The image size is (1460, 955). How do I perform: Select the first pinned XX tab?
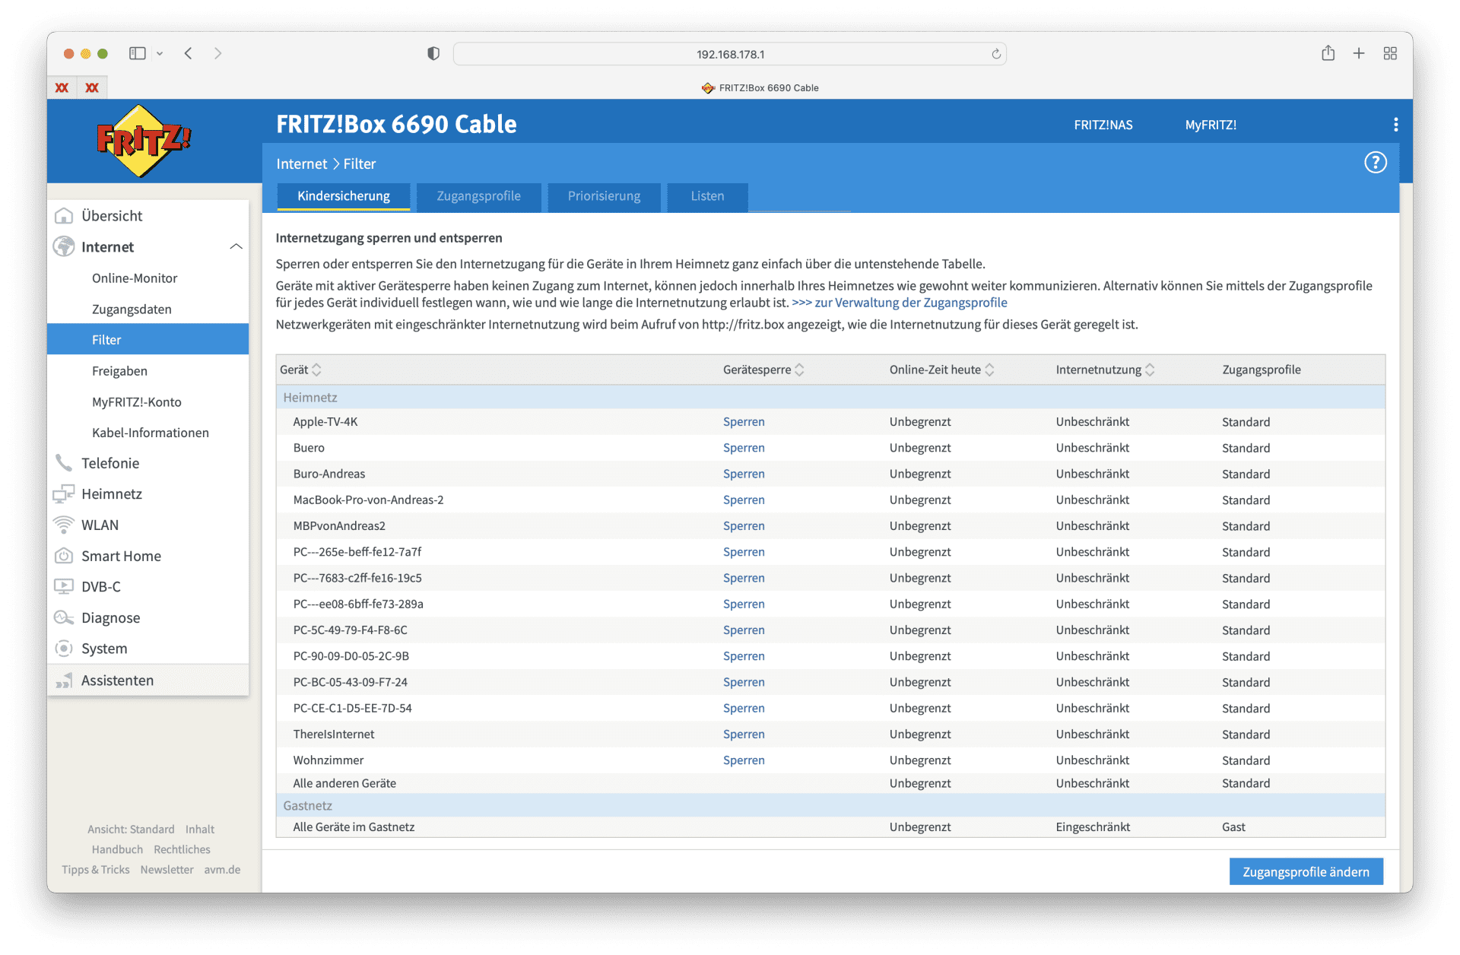click(62, 88)
